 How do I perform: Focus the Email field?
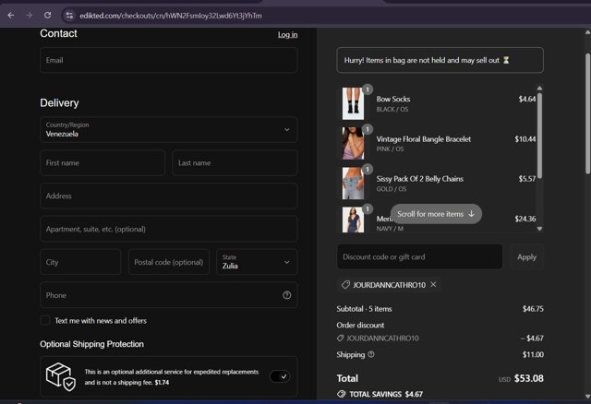[168, 60]
